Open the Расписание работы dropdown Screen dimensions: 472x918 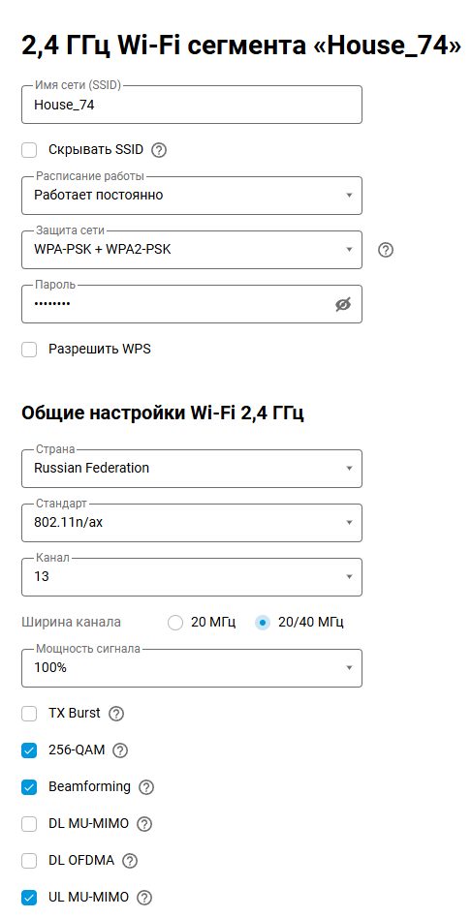pos(192,196)
